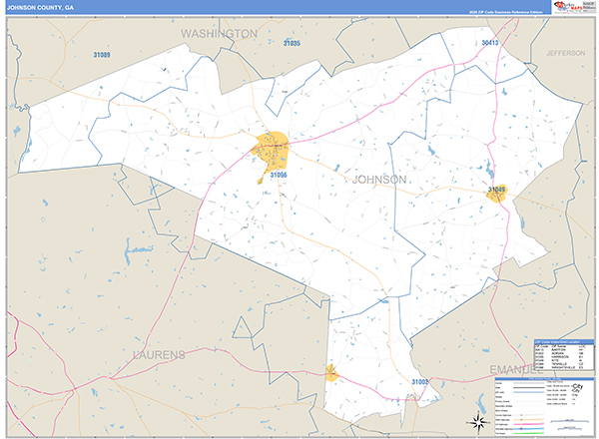Click the large lake in Laurens county
Viewport: 599px width, 439px height.
pyautogui.click(x=137, y=251)
